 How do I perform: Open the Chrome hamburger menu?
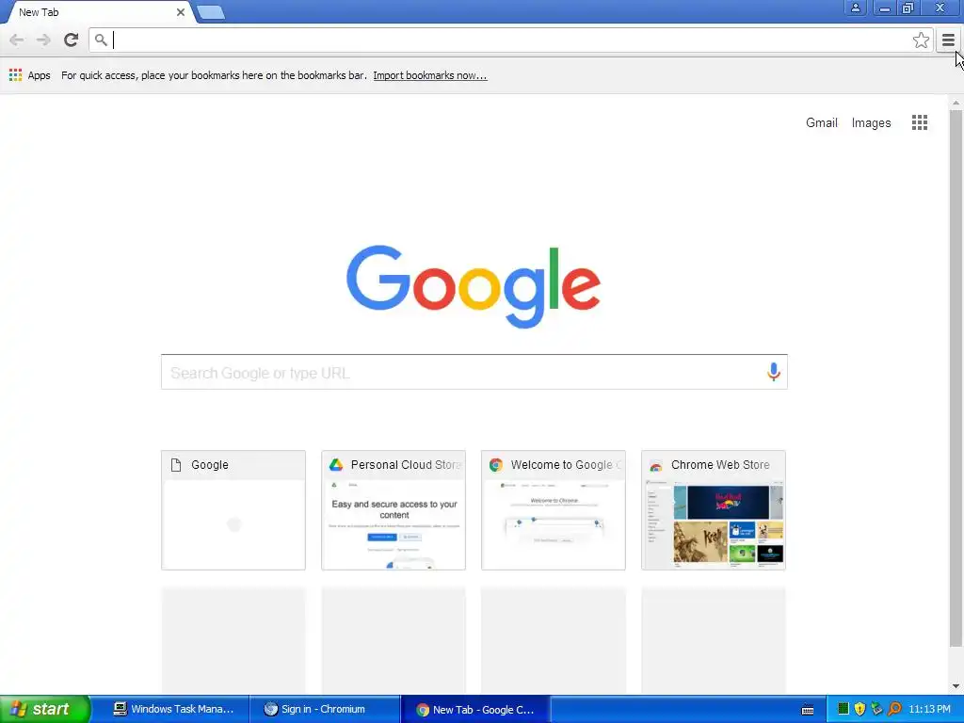click(x=948, y=40)
